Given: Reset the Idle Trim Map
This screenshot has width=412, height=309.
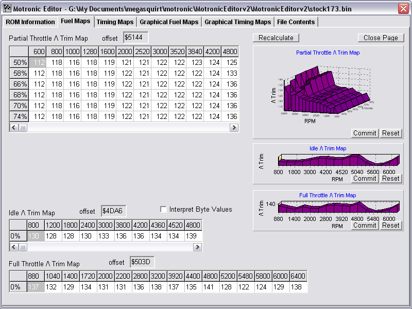Looking at the screenshot, I should click(391, 179).
